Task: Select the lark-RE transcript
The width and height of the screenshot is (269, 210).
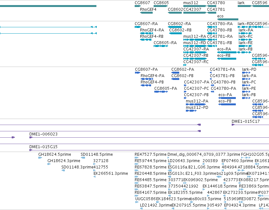Action: [x=245, y=46]
